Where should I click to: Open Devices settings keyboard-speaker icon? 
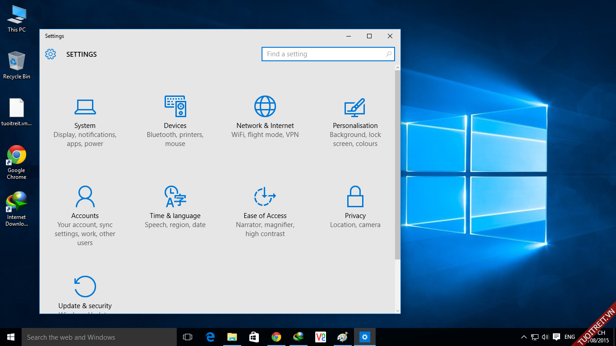(175, 106)
